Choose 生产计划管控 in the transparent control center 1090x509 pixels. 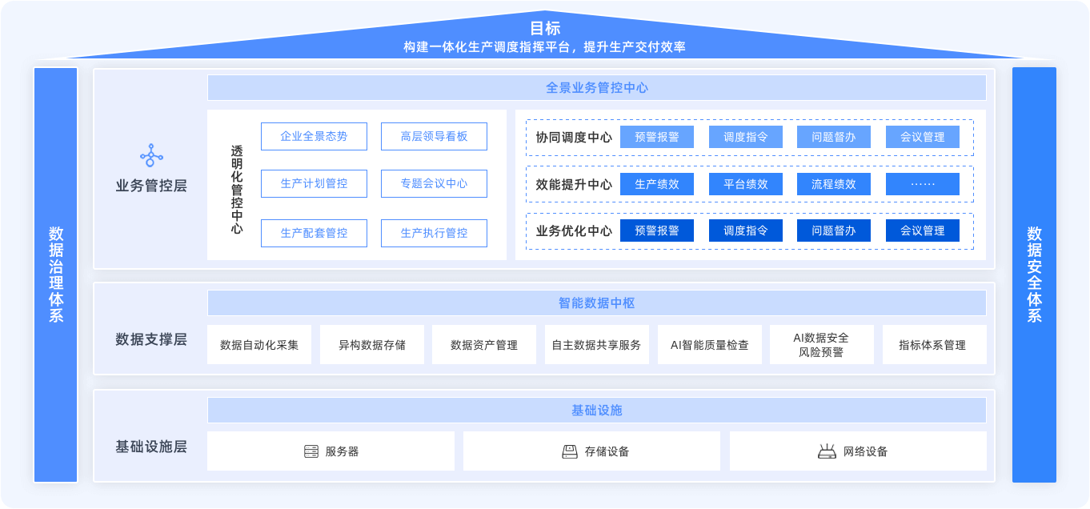(314, 184)
